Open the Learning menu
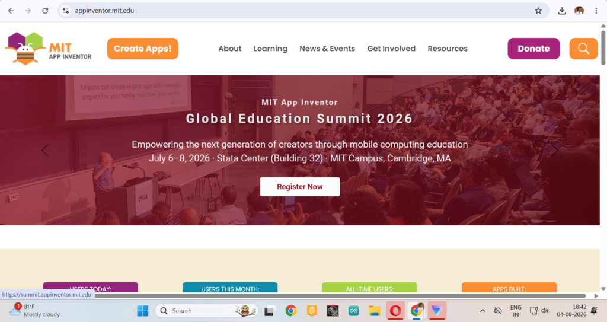The height and width of the screenshot is (322, 607). [270, 49]
